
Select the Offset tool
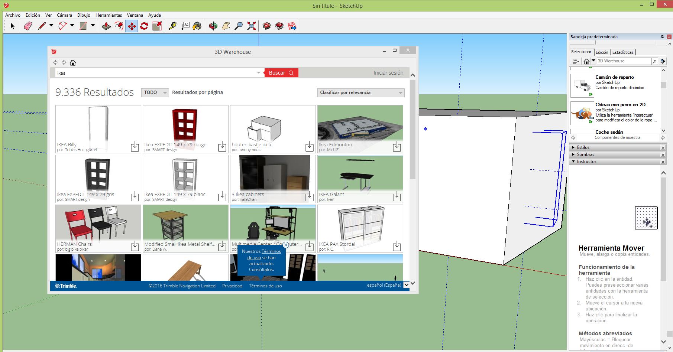pyautogui.click(x=119, y=26)
